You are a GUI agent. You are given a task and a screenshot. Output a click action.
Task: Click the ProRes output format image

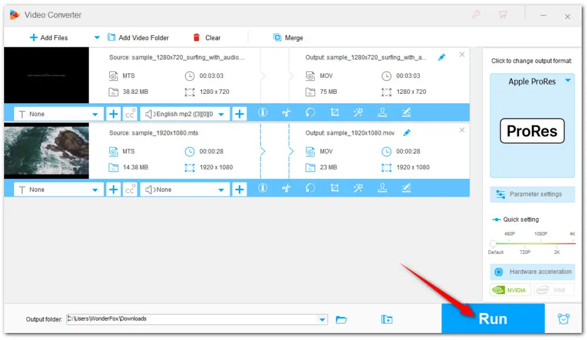click(x=532, y=131)
